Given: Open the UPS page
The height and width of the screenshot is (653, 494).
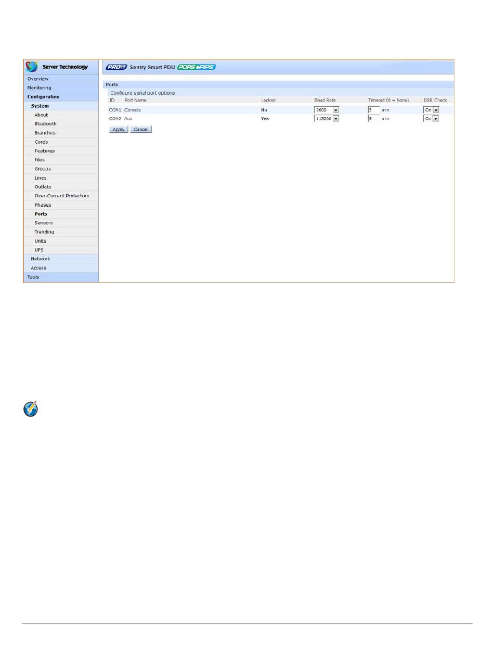Looking at the screenshot, I should click(x=61, y=250).
